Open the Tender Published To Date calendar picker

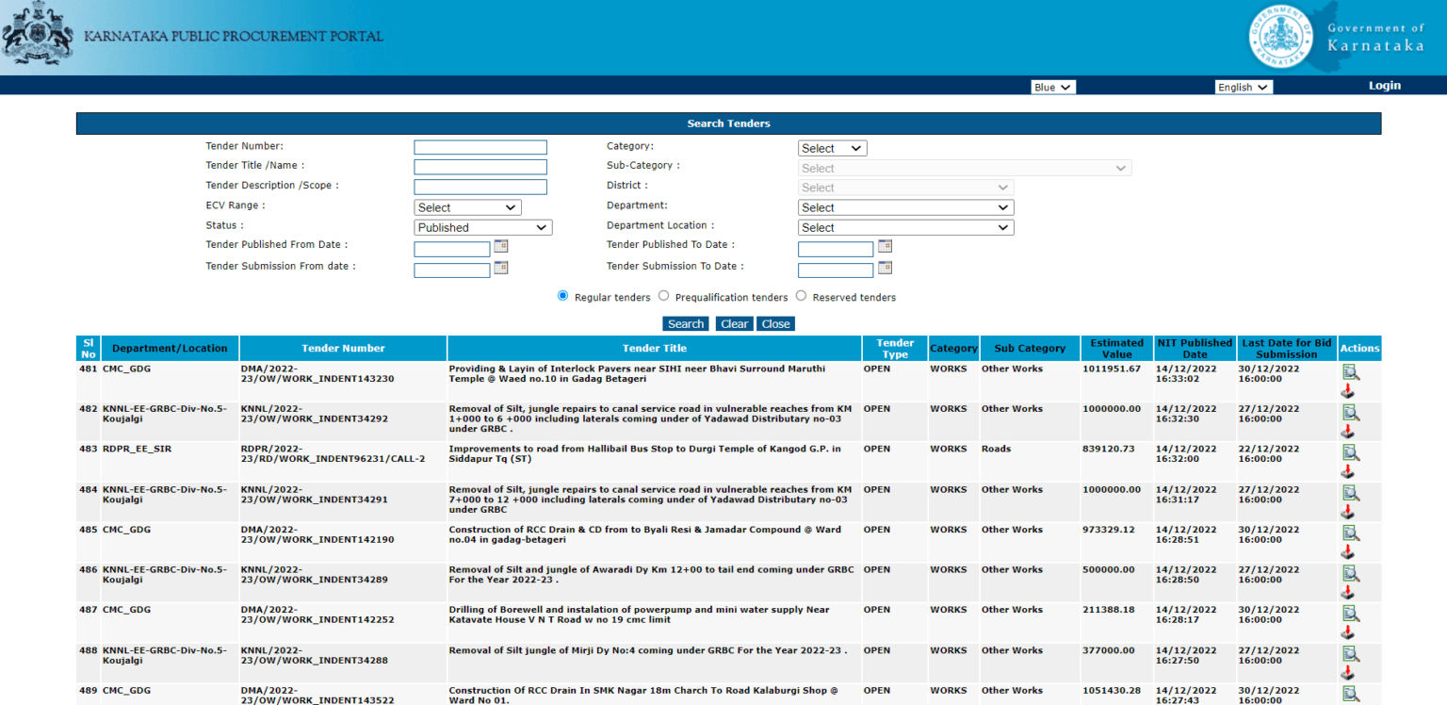[884, 246]
